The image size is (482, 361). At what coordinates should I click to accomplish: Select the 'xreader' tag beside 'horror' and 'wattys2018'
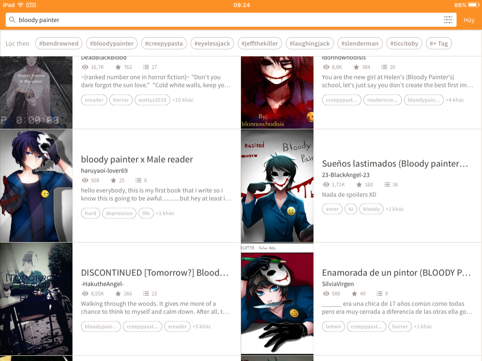(94, 100)
